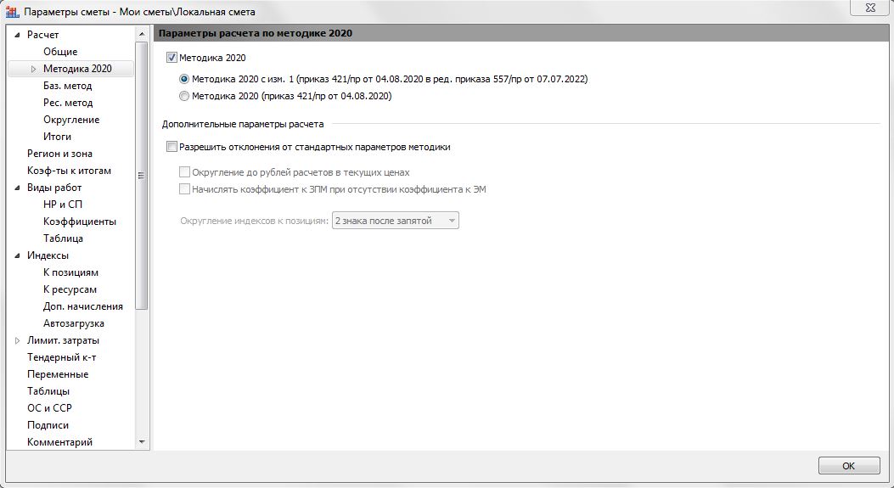Open Регион и зона settings
Image resolution: width=894 pixels, height=488 pixels.
point(59,154)
